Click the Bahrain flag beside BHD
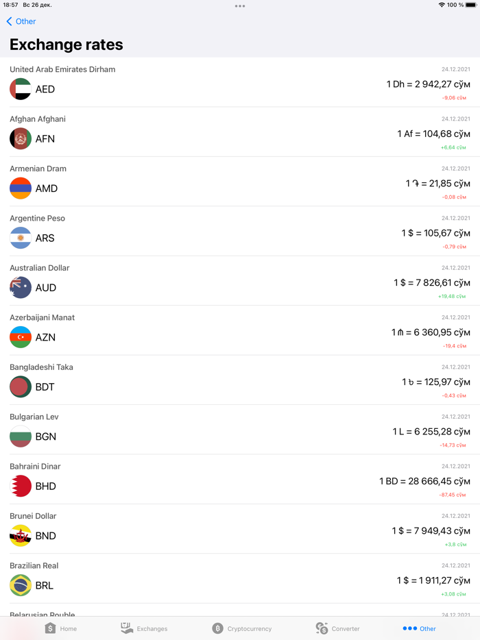 pos(20,486)
